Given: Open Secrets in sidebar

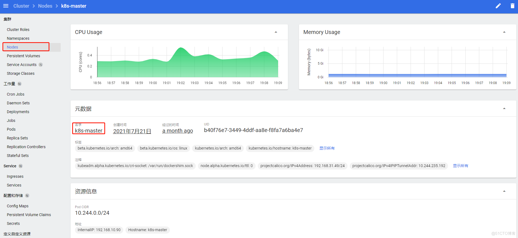Looking at the screenshot, I should [13, 223].
